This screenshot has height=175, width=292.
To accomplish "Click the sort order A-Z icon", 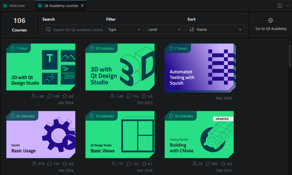I will click(x=192, y=29).
